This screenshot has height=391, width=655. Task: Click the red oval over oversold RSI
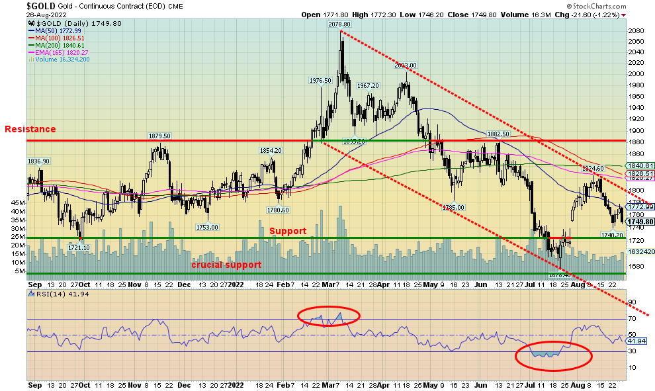click(554, 356)
